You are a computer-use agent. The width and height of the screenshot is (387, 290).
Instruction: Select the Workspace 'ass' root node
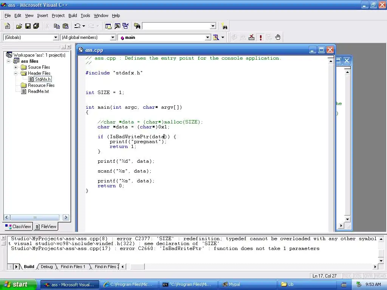point(39,55)
